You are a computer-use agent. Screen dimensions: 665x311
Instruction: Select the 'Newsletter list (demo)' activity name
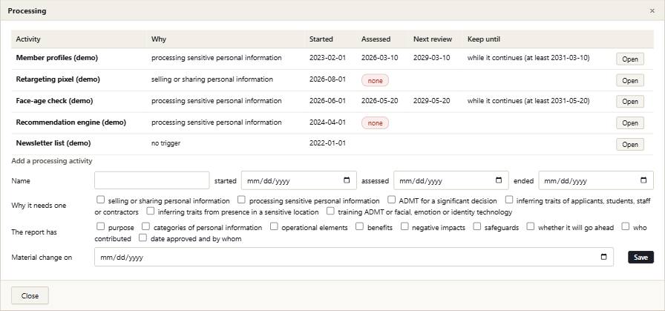(x=53, y=143)
